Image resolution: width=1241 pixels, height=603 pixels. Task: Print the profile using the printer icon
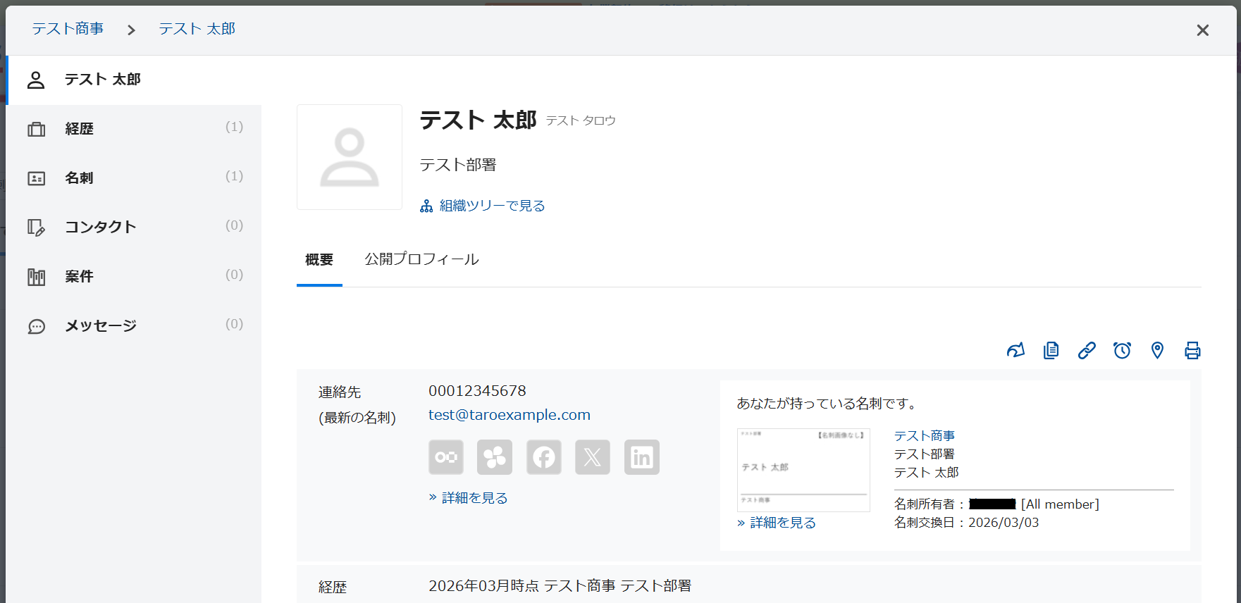point(1192,350)
